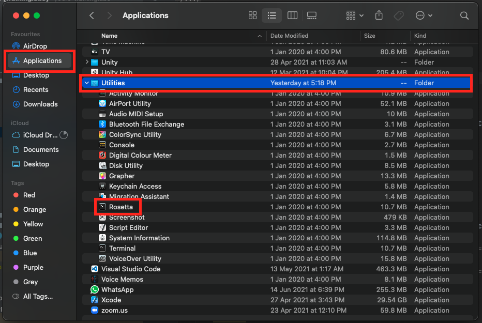Select the Migration Assistant row
Image resolution: width=482 pixels, height=323 pixels.
(x=278, y=196)
